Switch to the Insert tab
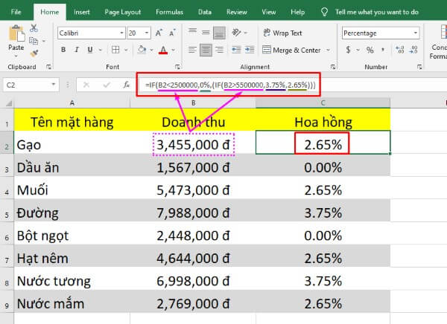This screenshot has height=324, width=447. pyautogui.click(x=81, y=12)
